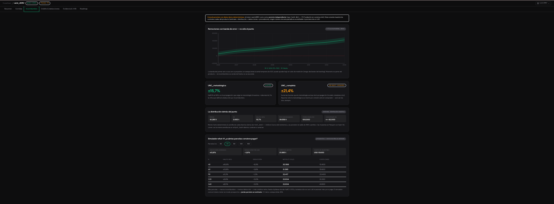The image size is (554, 204).
Task: Click the ±11,3% HalfCI table cell
Action: pos(226,174)
